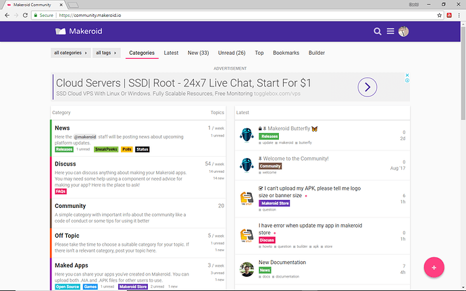The width and height of the screenshot is (466, 291).
Task: Expand the all categories dropdown
Action: click(70, 53)
